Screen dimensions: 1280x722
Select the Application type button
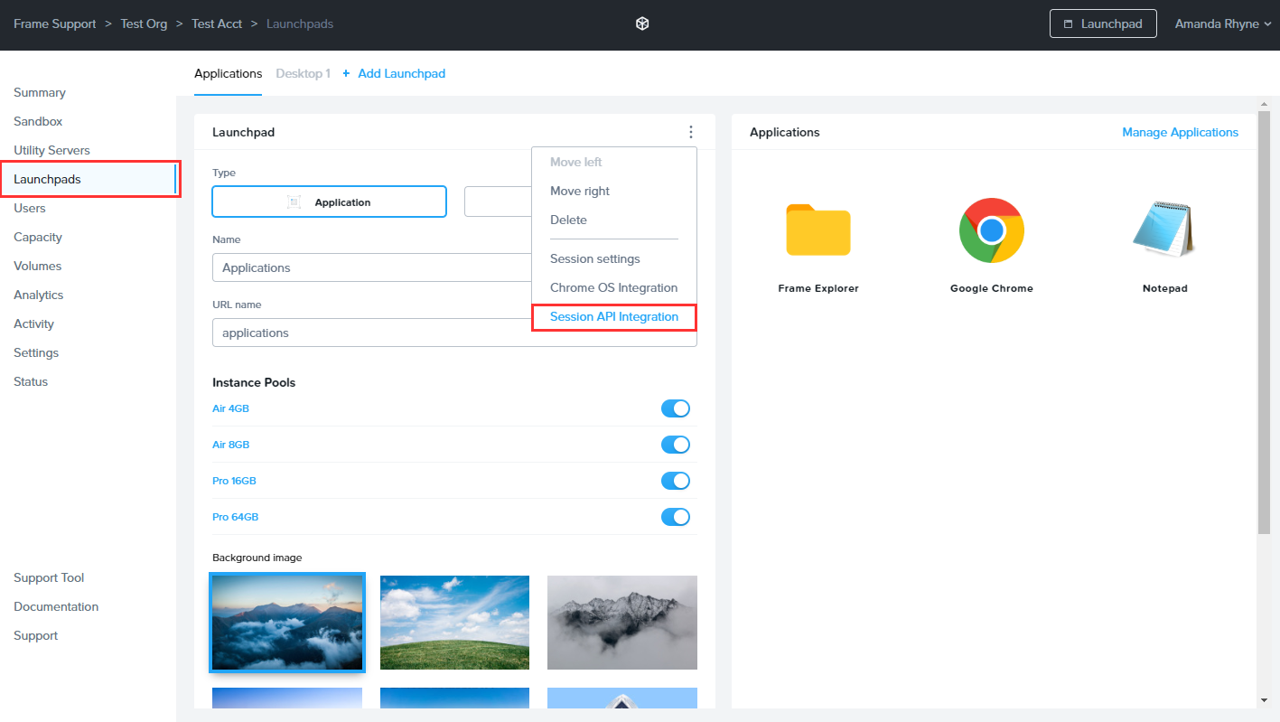330,202
